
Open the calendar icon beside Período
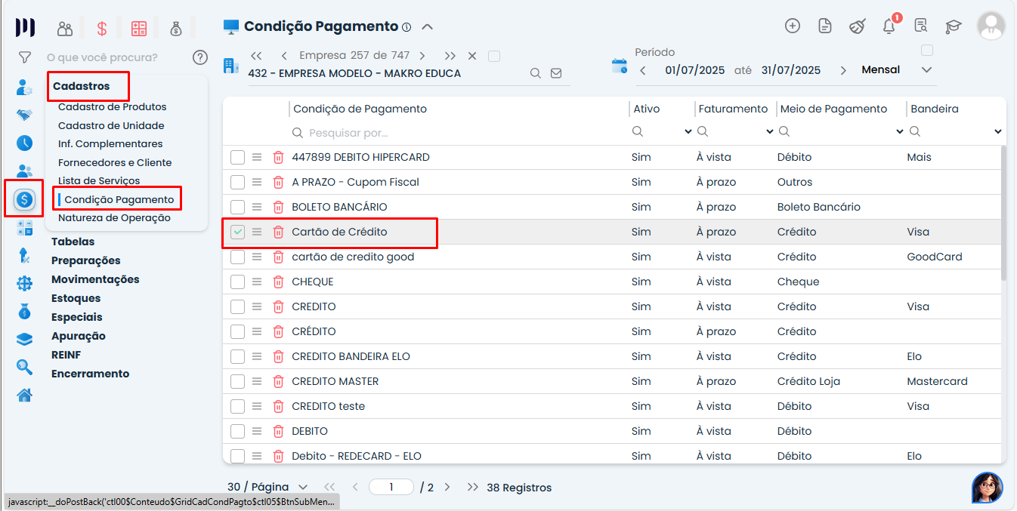pos(620,66)
